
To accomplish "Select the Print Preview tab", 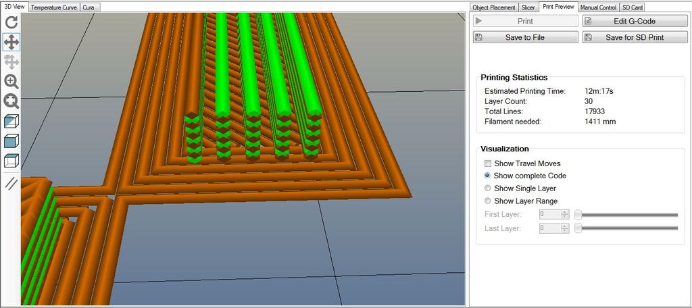I will click(x=558, y=7).
